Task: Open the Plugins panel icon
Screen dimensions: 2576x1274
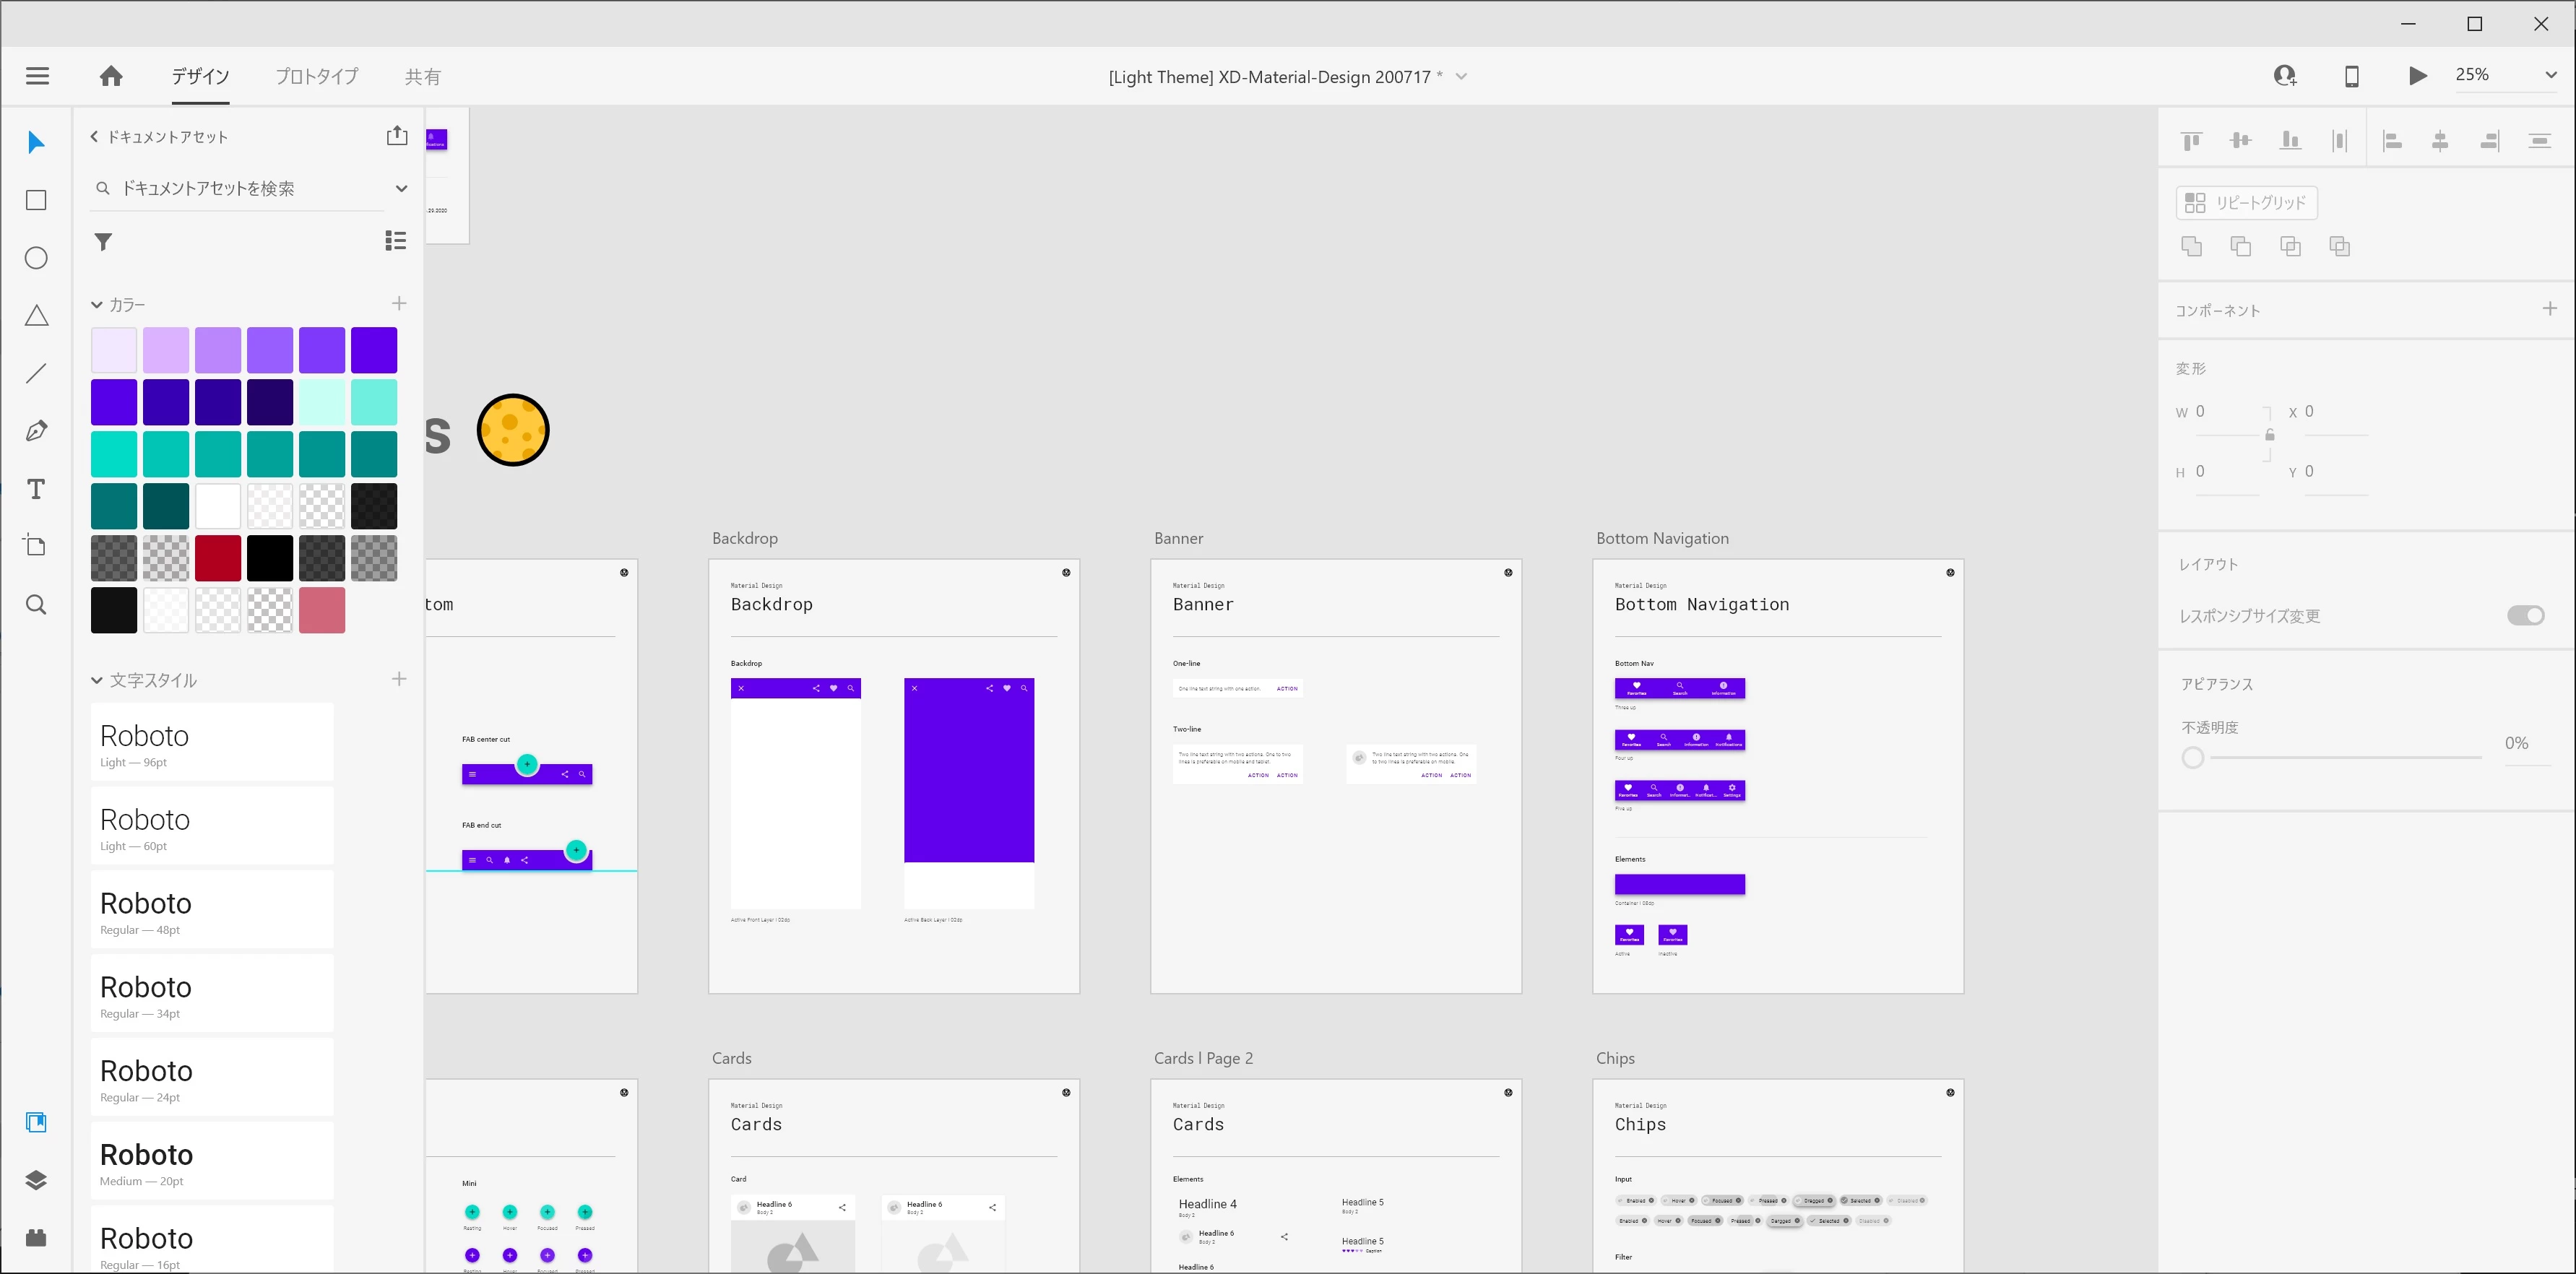Action: [x=37, y=1238]
